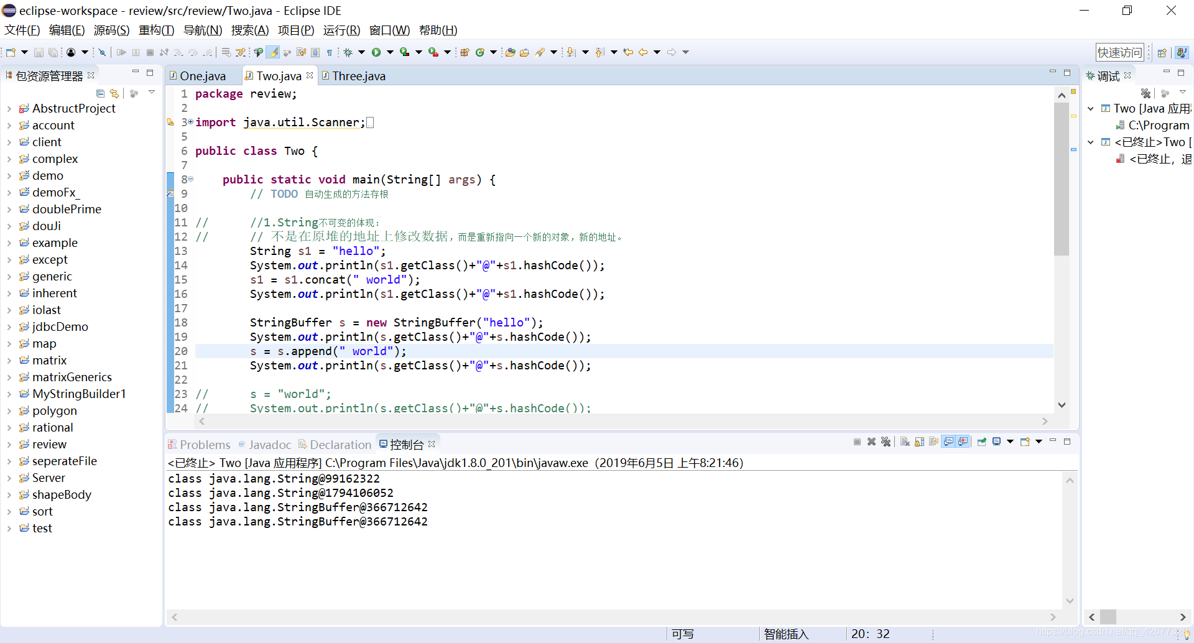Click the Suspend debug icon
Viewport: 1194px width, 643px height.
click(136, 52)
